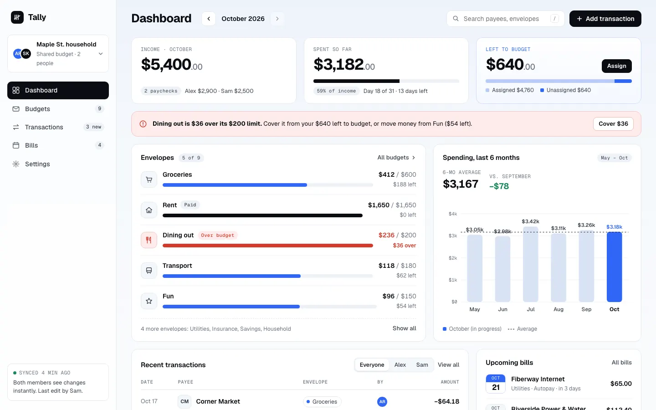
Task: Click the Add transaction button
Action: pos(605,19)
